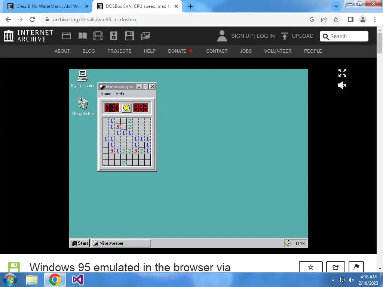Open the Images icon
This screenshot has width=383, height=287.
click(x=145, y=36)
